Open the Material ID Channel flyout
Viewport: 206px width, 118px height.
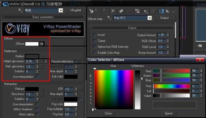point(145,11)
